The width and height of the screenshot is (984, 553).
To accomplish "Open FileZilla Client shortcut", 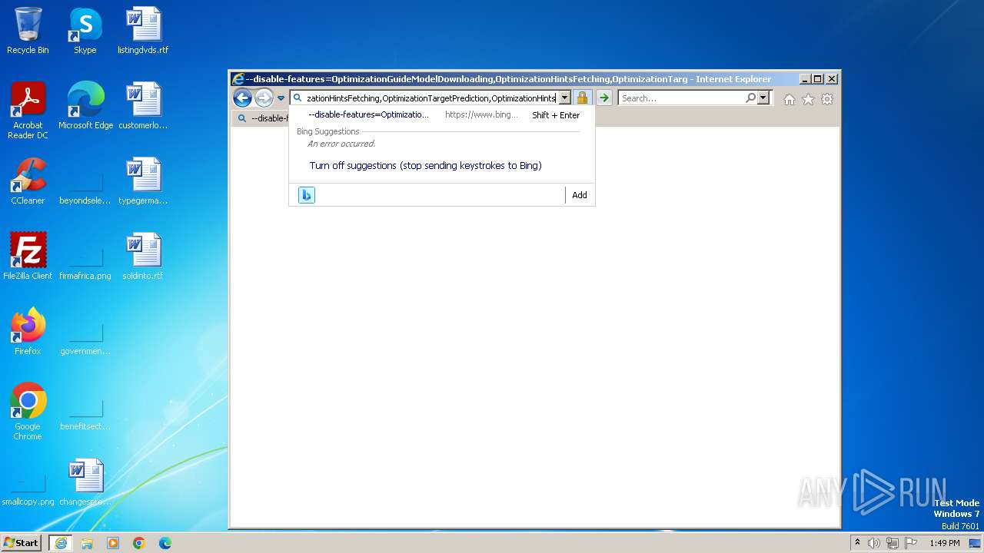I will (x=28, y=257).
